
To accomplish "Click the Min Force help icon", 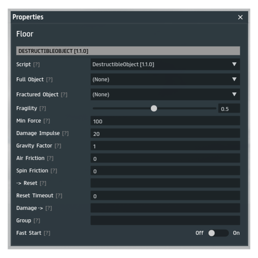I will (x=47, y=121).
